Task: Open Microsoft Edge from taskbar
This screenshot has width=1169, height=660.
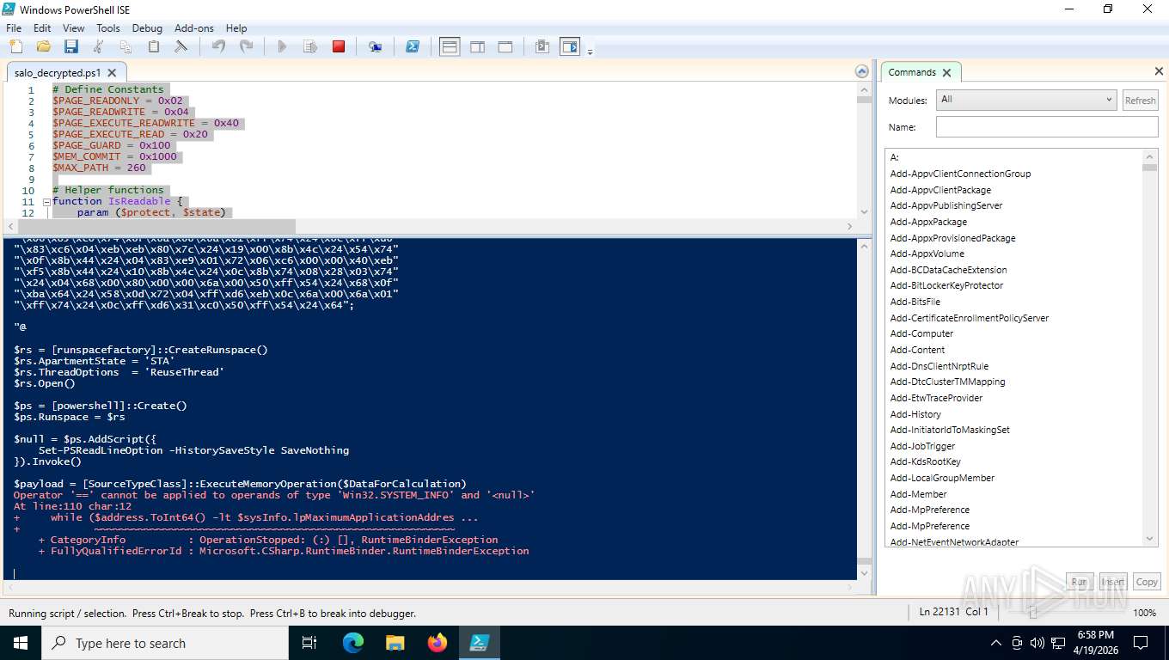Action: 352,643
